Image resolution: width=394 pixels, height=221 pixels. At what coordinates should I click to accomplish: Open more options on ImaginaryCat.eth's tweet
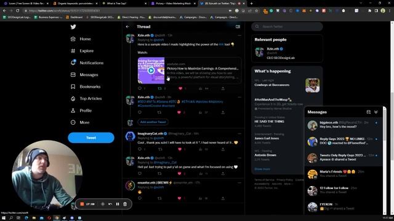click(x=239, y=134)
